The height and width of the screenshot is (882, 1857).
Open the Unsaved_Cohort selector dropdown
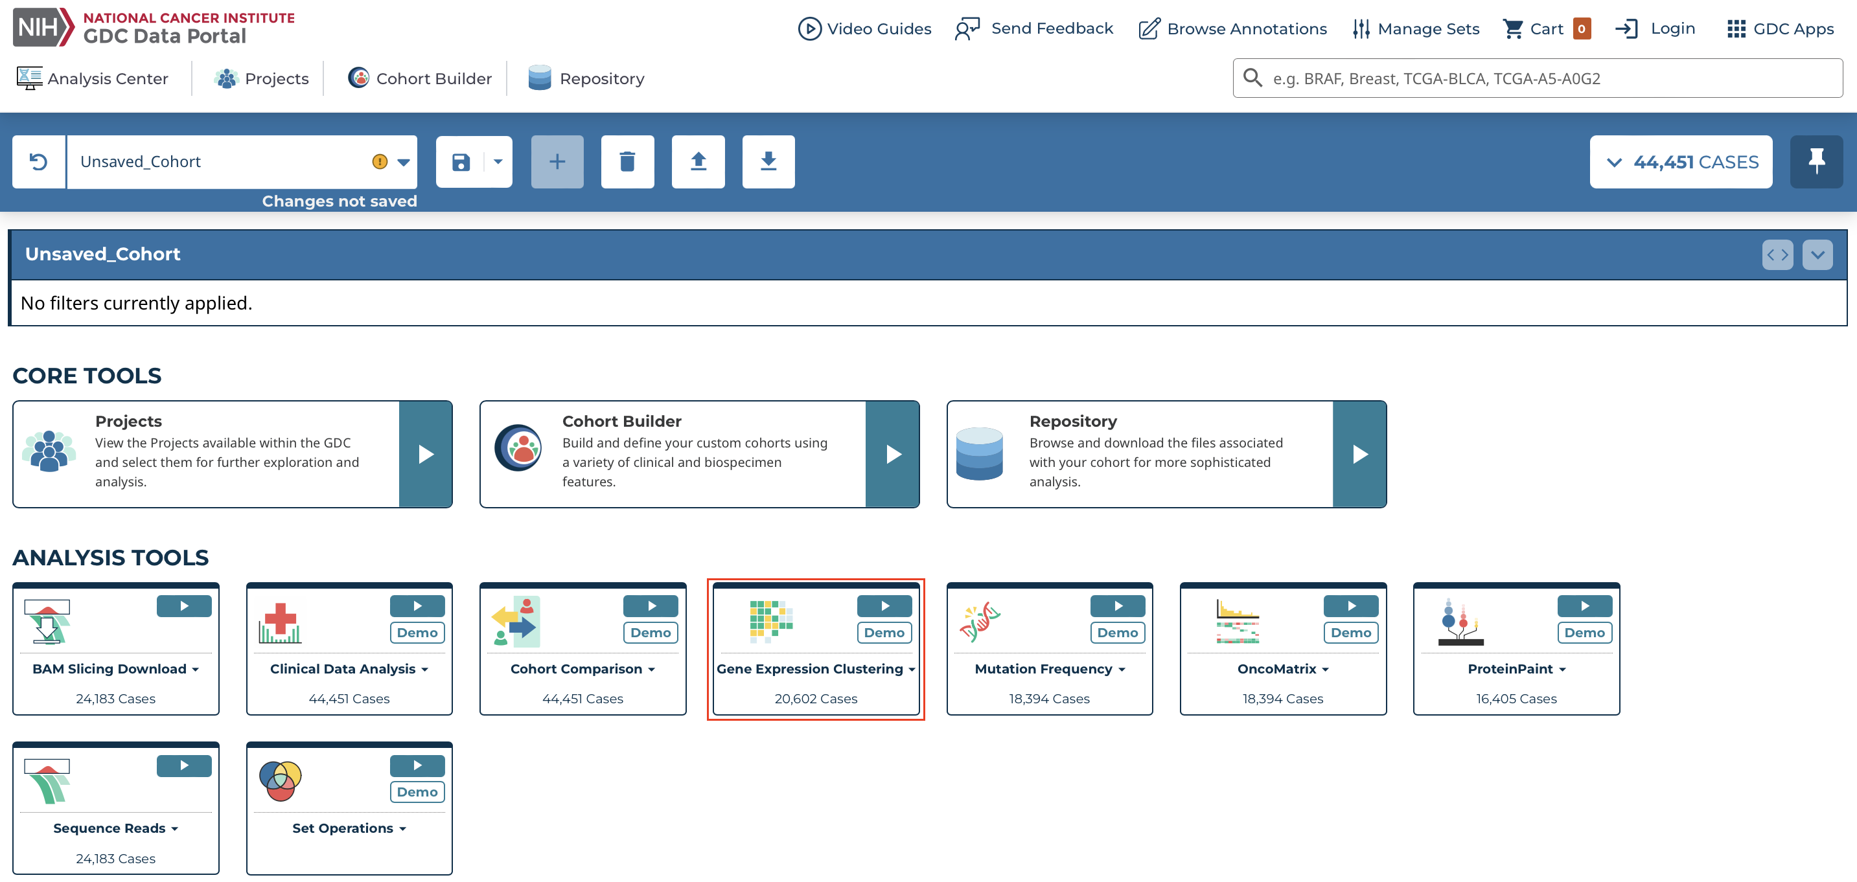click(404, 162)
